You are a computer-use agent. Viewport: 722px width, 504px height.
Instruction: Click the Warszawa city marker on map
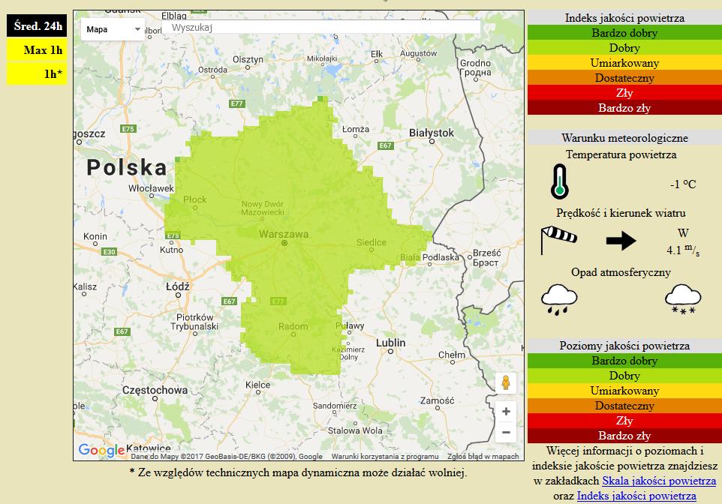[x=284, y=242]
